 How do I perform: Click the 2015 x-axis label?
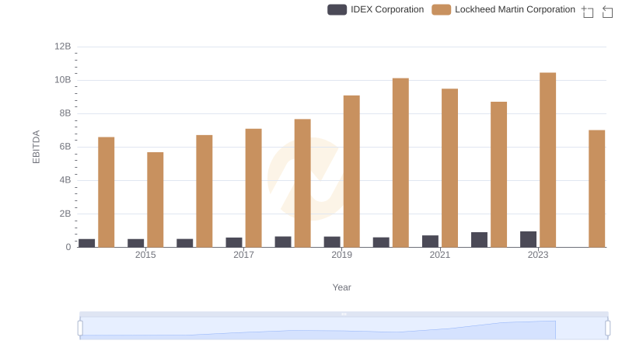tap(145, 255)
